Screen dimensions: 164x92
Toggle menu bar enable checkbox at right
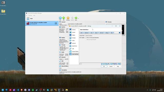tap(119, 33)
